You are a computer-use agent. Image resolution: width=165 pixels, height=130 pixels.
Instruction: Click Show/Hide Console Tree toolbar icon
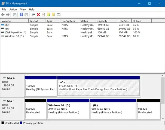click(14, 15)
